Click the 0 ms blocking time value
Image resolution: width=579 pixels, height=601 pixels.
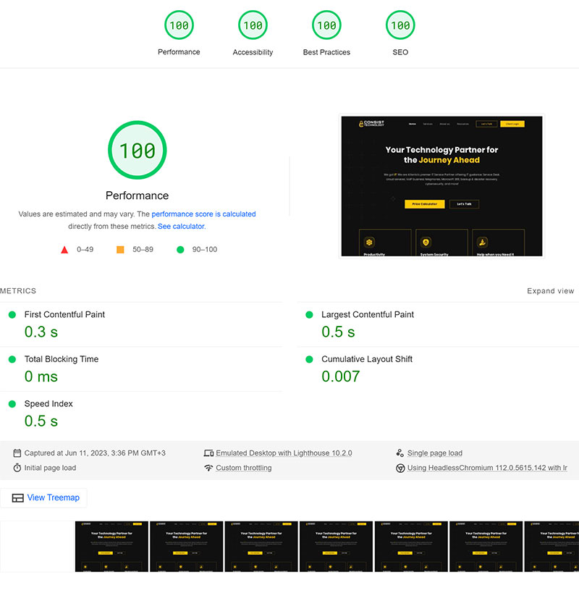(41, 377)
